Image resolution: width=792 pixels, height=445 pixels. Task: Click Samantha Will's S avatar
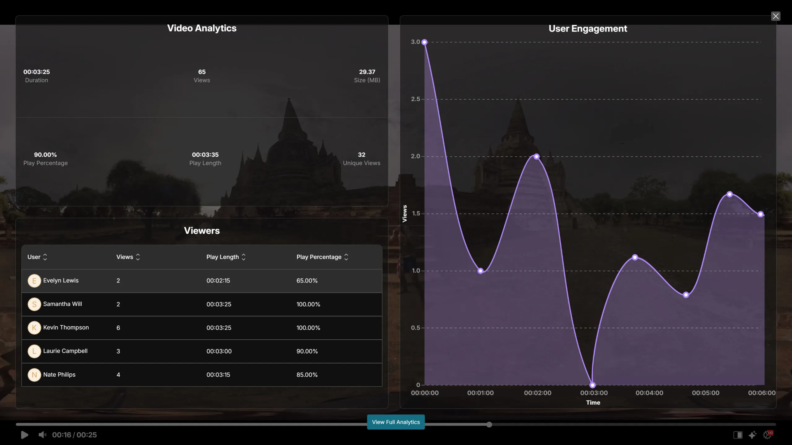tap(34, 304)
